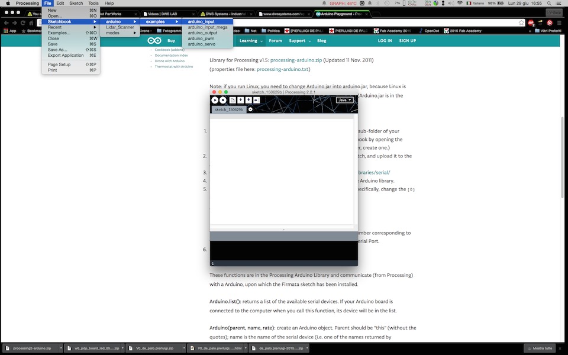The width and height of the screenshot is (568, 355).
Task: Open the Support dropdown on Arduino site
Action: click(299, 41)
